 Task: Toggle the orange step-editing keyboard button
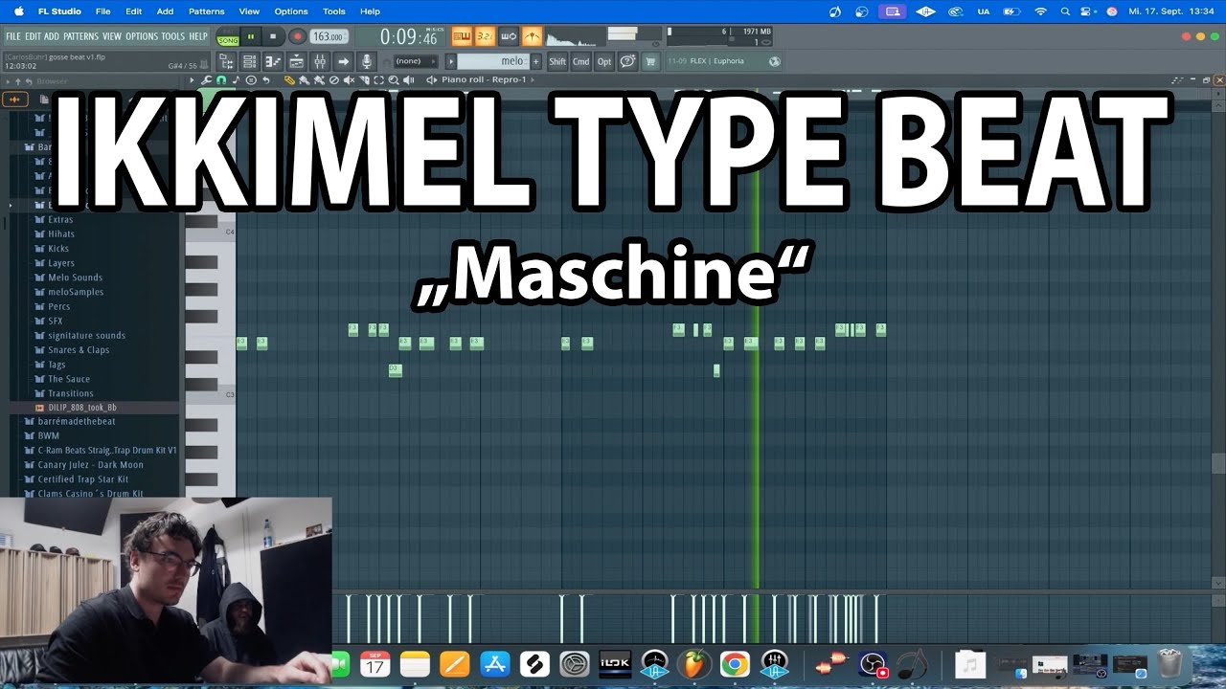[x=463, y=36]
